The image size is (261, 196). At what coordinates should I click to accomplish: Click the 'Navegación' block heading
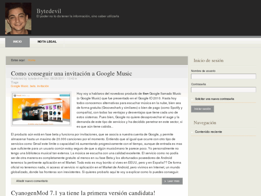click(x=205, y=123)
